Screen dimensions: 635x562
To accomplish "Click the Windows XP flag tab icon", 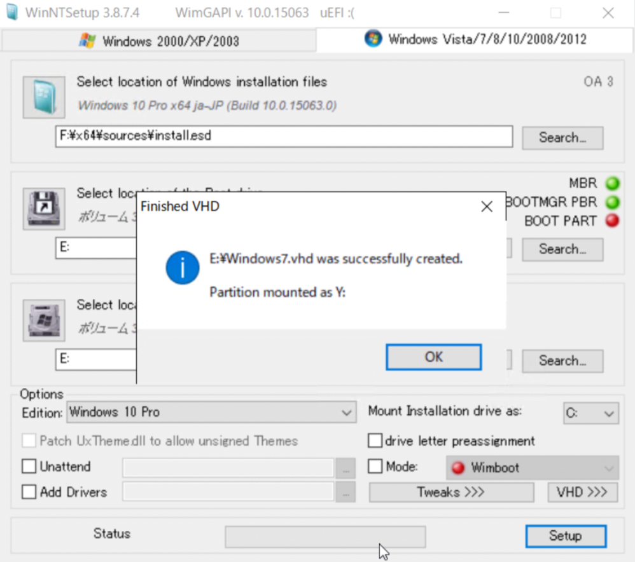I will (x=87, y=41).
